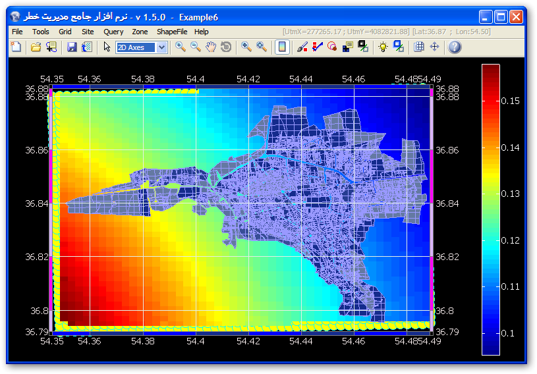Click the Open folder icon

36,47
